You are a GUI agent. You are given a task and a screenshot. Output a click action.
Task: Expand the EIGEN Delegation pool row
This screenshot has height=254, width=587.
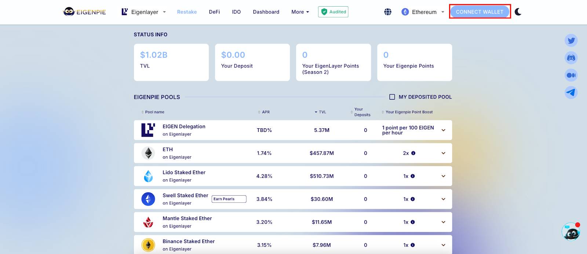(x=443, y=130)
